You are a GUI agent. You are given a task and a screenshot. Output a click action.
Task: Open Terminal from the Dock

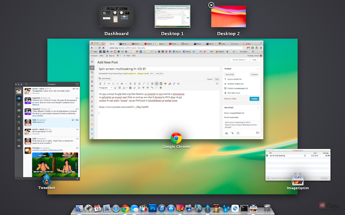point(245,209)
